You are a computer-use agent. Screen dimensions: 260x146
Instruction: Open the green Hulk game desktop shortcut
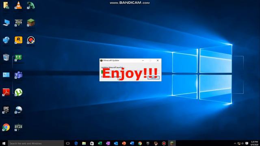pyautogui.click(x=31, y=5)
